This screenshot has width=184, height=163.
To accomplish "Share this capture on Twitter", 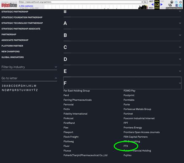I will click(x=181, y=6).
